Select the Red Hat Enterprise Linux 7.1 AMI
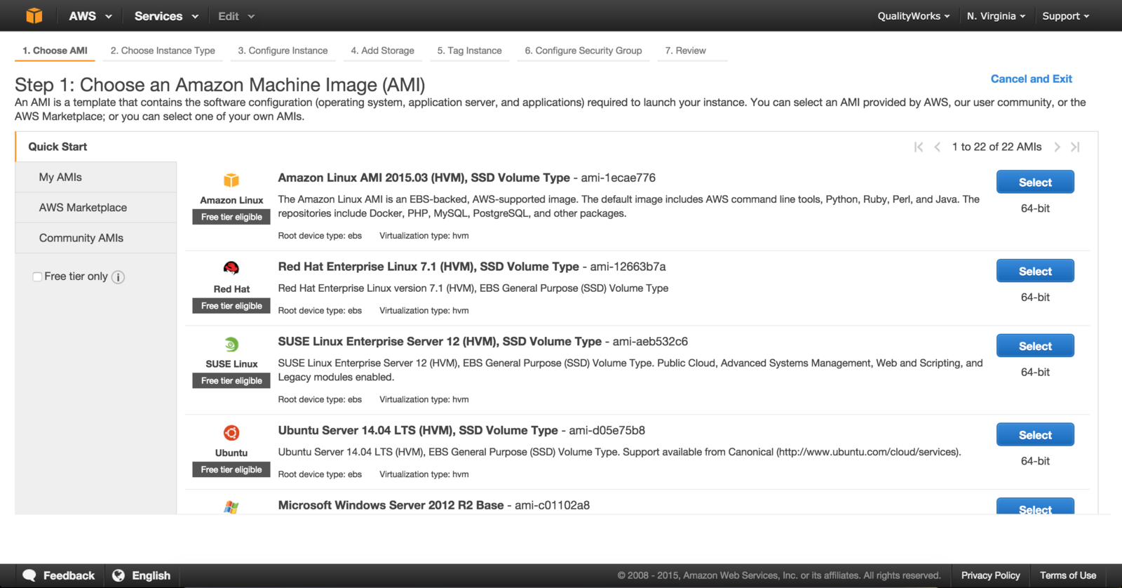 tap(1035, 271)
